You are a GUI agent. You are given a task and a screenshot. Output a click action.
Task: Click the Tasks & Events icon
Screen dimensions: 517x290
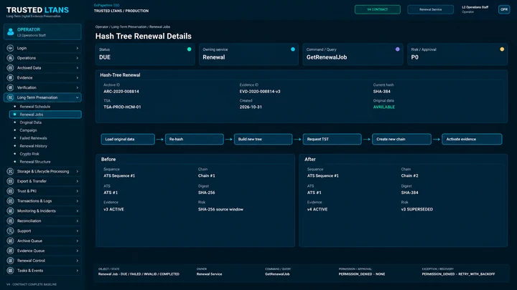tap(10, 270)
